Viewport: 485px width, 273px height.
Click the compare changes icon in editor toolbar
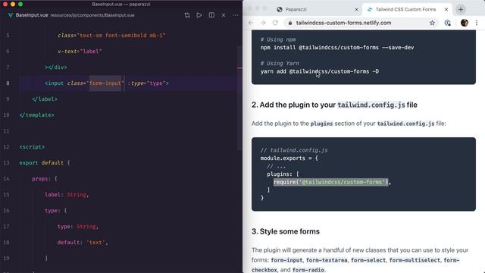(x=187, y=15)
